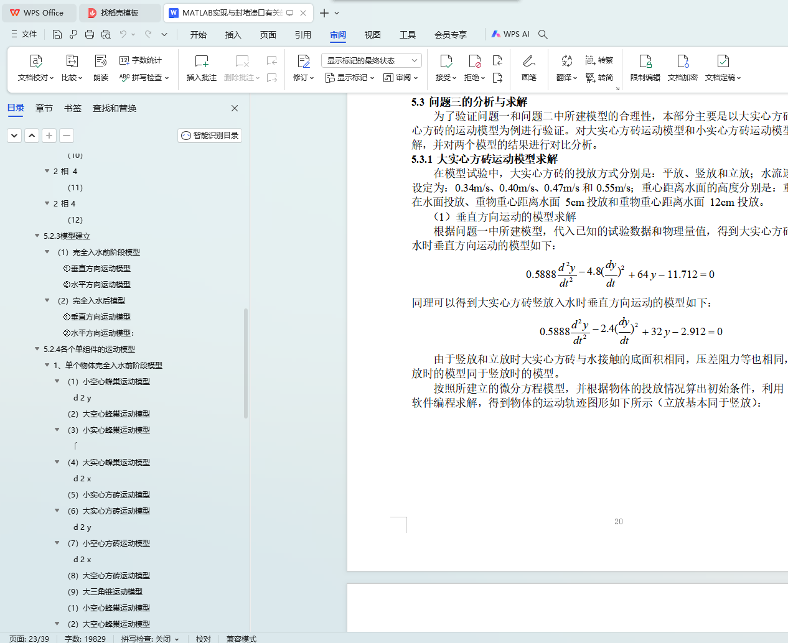Click the Redo arrow icon

click(x=148, y=35)
